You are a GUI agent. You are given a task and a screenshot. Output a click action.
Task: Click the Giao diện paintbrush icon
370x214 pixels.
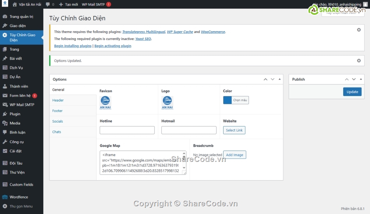[x=5, y=26]
